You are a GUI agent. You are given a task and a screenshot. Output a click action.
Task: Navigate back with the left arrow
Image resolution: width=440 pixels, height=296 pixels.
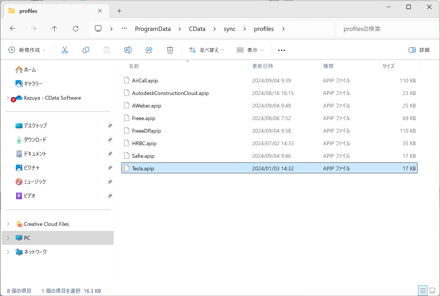[x=13, y=29]
